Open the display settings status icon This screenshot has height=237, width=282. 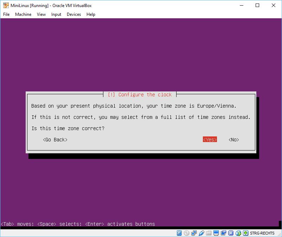pyautogui.click(x=216, y=233)
